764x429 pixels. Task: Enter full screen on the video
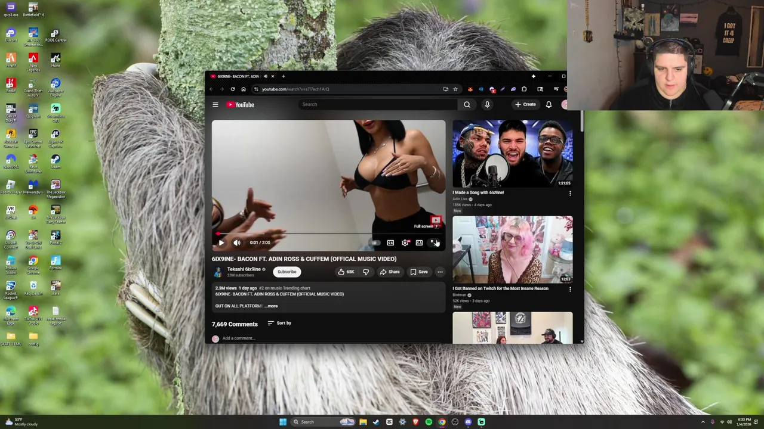(x=434, y=243)
